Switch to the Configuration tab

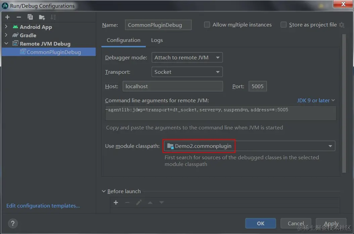coord(124,40)
